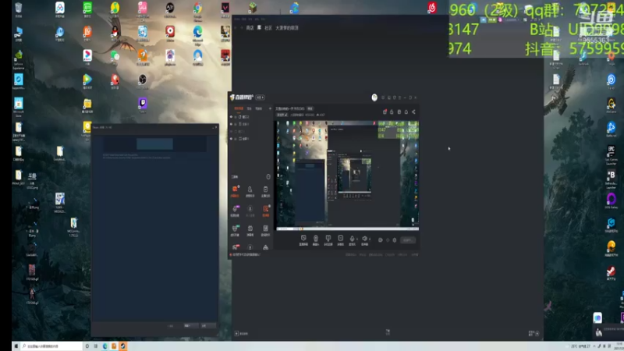Launch the Tencent Video desktop shortcut
The width and height of the screenshot is (624, 351).
(87, 80)
